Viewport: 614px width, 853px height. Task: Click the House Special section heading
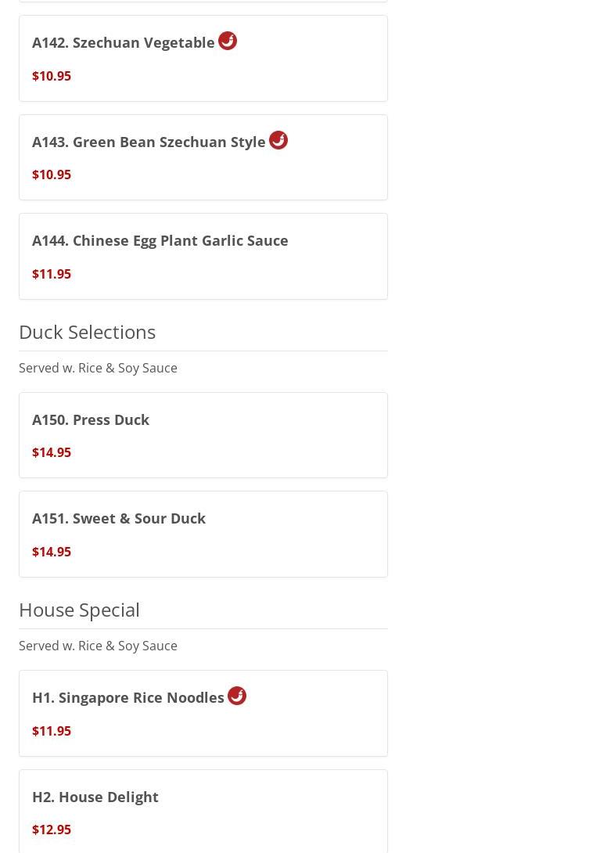(79, 610)
